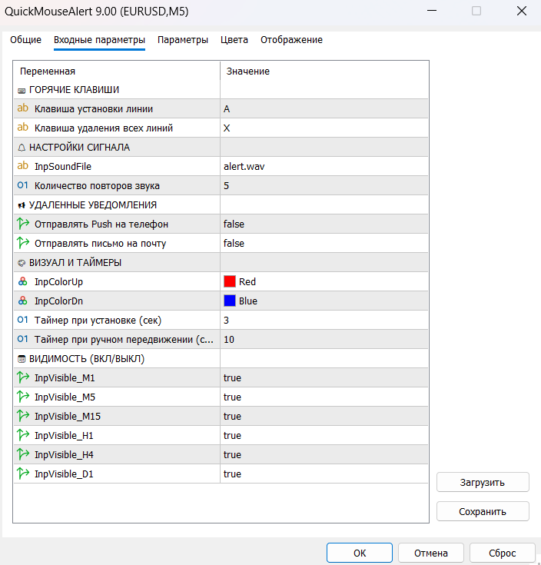The image size is (541, 565).
Task: Switch to the Общие tab
Action: (25, 40)
